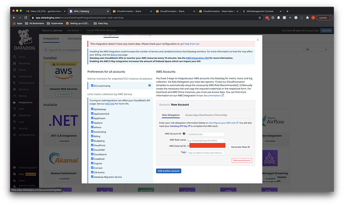This screenshot has height=205, width=344.
Task: Click the browser back arrow
Action: click(x=14, y=18)
